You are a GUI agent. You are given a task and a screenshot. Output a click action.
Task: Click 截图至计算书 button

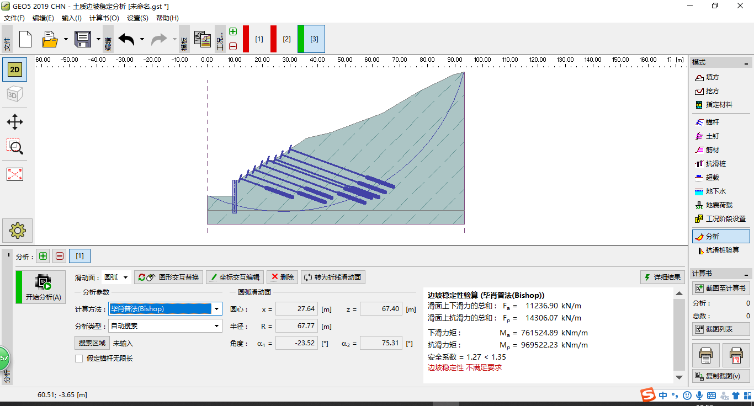coord(721,288)
